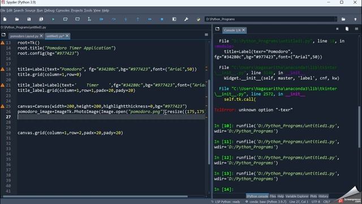Click the editor horizontal scrollbar

(95, 197)
